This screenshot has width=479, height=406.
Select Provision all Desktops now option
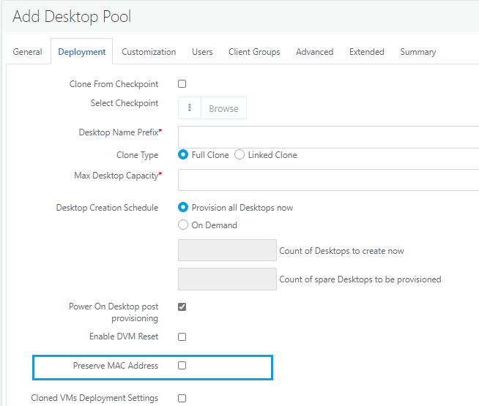[183, 208]
